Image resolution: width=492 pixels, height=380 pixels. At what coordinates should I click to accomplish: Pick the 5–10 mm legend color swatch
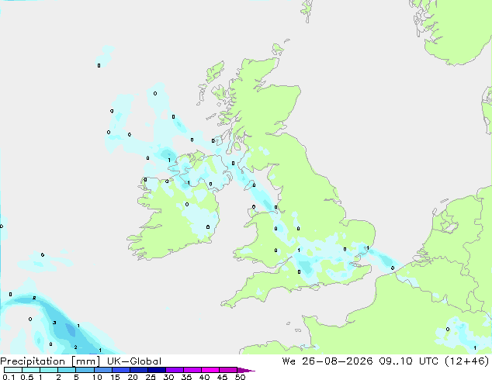tap(85, 370)
